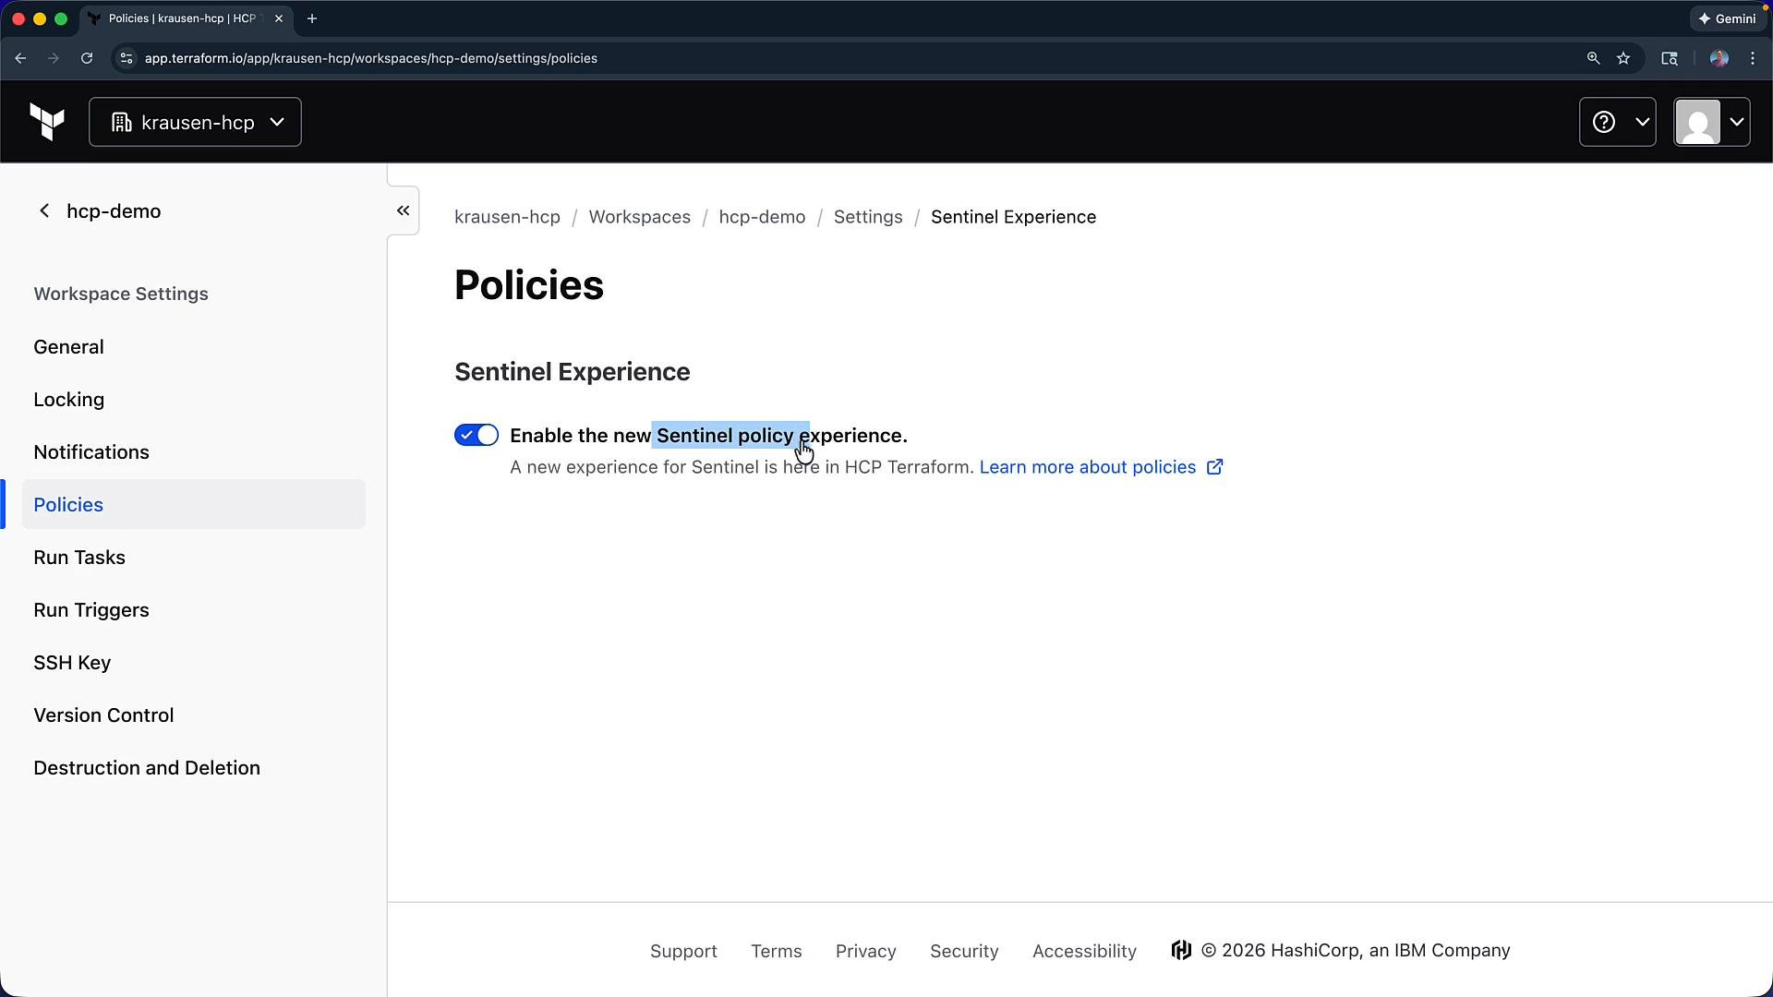Click the browser forward arrow
1773x997 pixels.
54,58
